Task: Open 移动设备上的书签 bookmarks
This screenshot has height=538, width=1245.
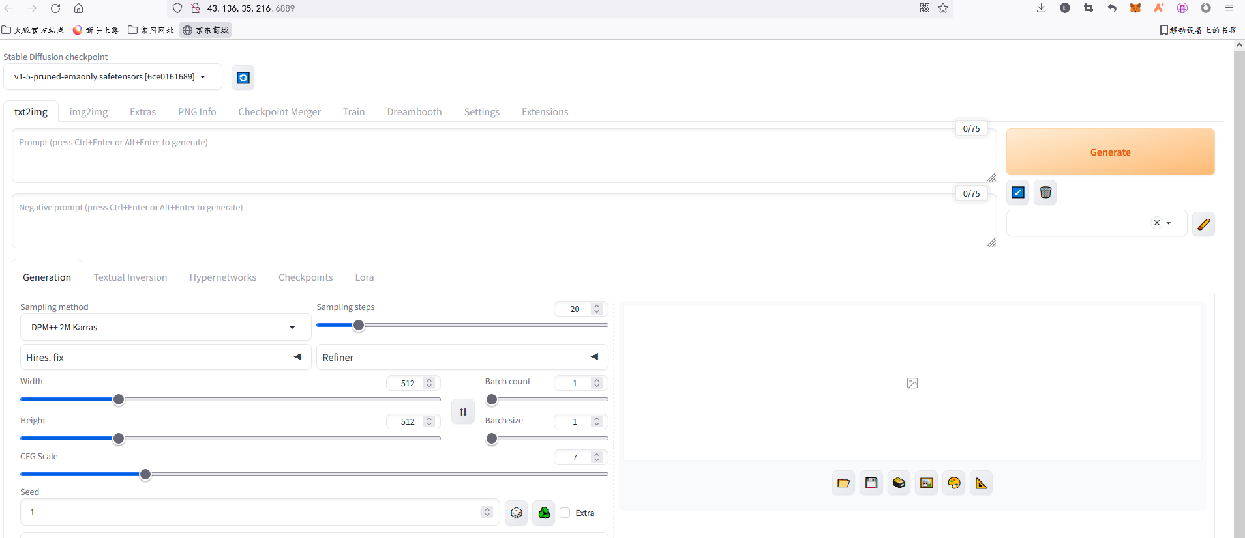Action: pos(1199,30)
